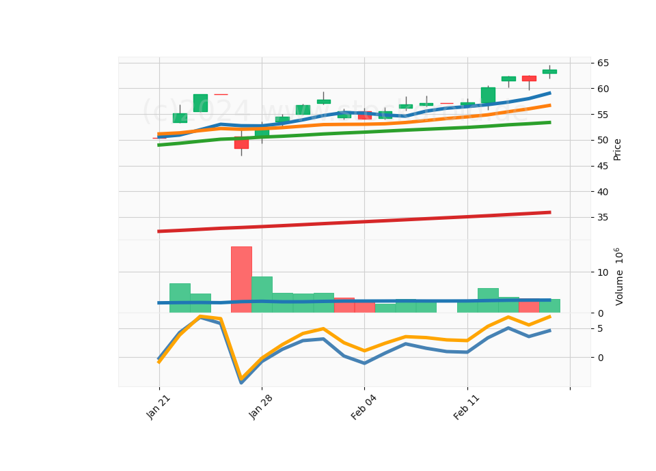Select the red candlestick dipping below 50
This screenshot has height=471, width=656.
[x=241, y=143]
